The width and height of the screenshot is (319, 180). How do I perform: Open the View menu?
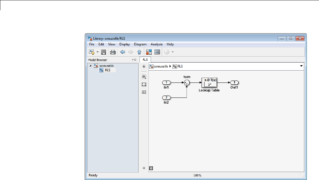point(111,44)
